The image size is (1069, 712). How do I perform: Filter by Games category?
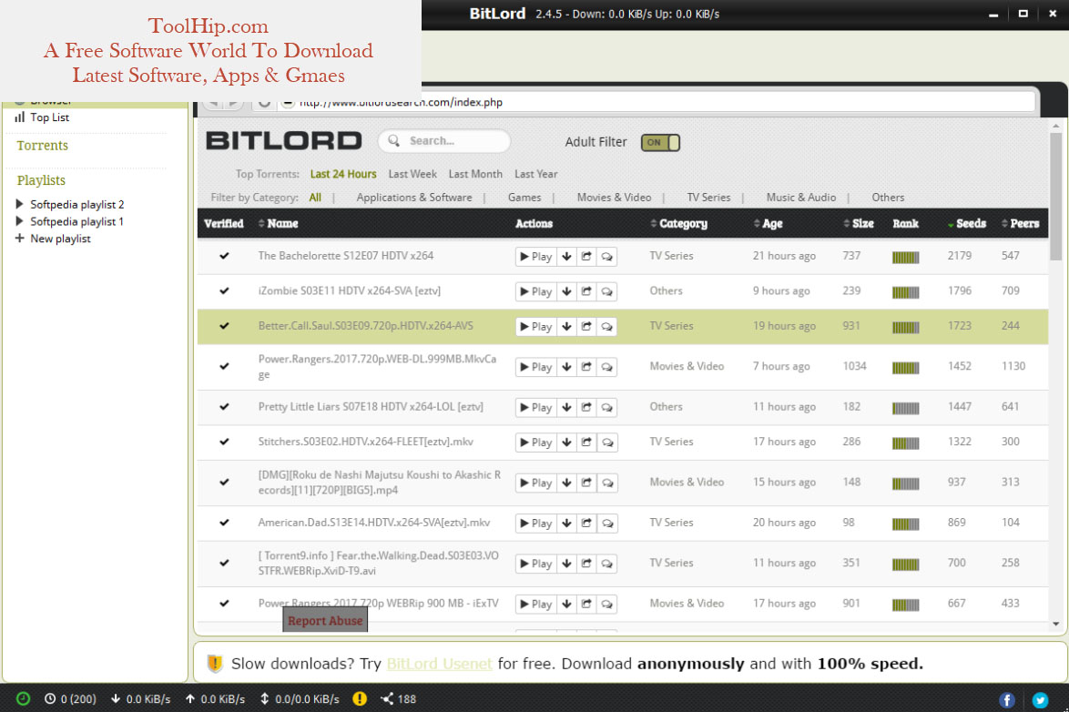point(524,197)
